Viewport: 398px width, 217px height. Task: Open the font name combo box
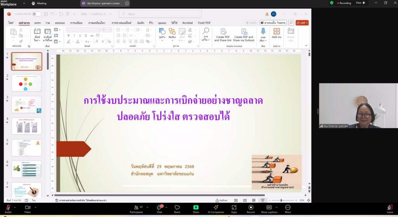[x=83, y=30]
